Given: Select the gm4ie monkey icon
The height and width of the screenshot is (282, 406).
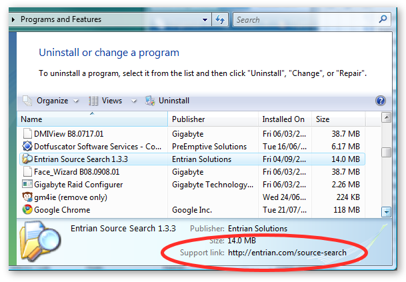Looking at the screenshot, I should tap(27, 197).
